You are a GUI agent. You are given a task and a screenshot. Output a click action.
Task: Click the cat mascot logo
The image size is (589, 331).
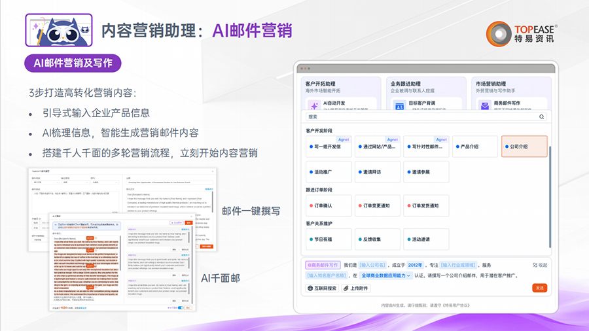58,29
